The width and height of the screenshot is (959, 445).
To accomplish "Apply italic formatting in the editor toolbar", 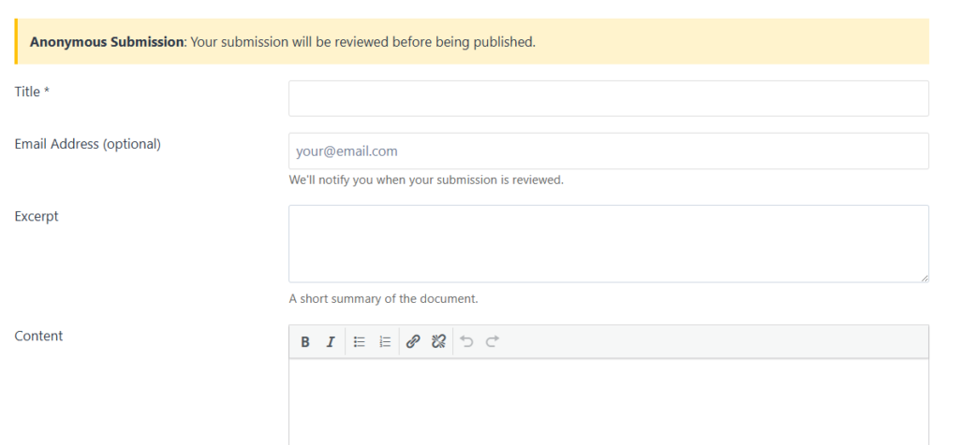I will 331,342.
